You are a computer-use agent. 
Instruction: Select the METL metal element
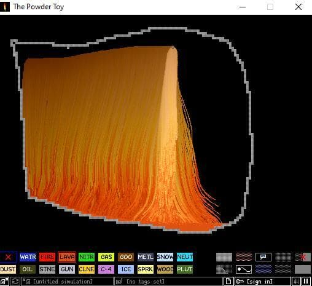pos(146,257)
